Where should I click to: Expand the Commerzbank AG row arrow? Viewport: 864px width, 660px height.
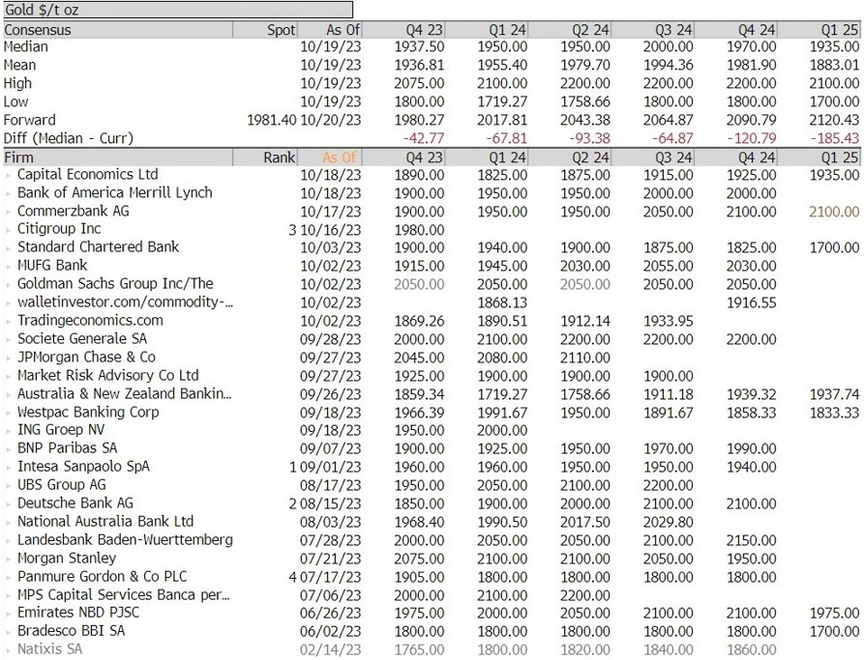point(9,212)
